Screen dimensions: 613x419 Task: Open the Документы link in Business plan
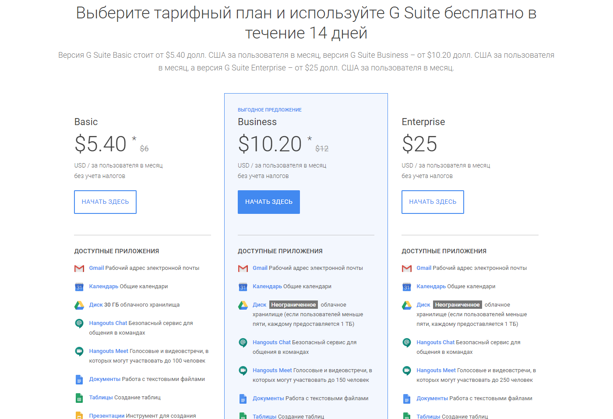(x=268, y=398)
